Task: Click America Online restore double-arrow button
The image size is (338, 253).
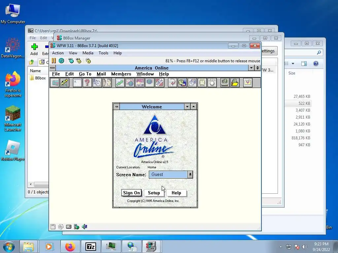Action: [x=257, y=68]
